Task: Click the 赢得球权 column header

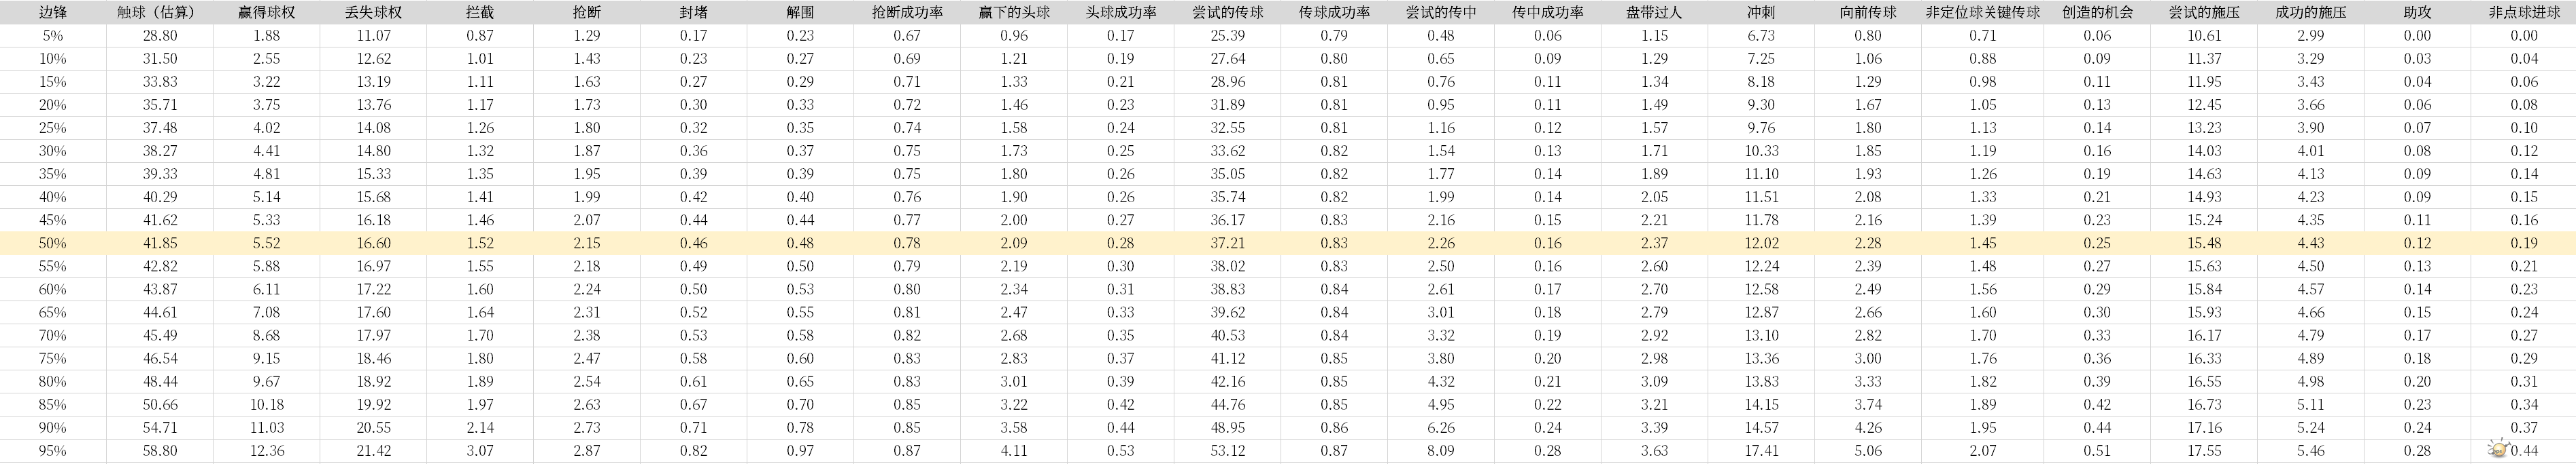Action: (267, 13)
